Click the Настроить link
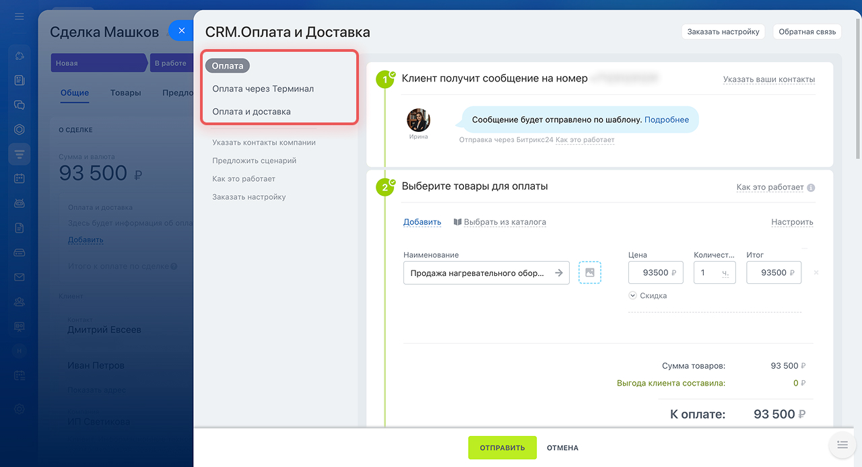Viewport: 862px width, 467px height. [792, 222]
